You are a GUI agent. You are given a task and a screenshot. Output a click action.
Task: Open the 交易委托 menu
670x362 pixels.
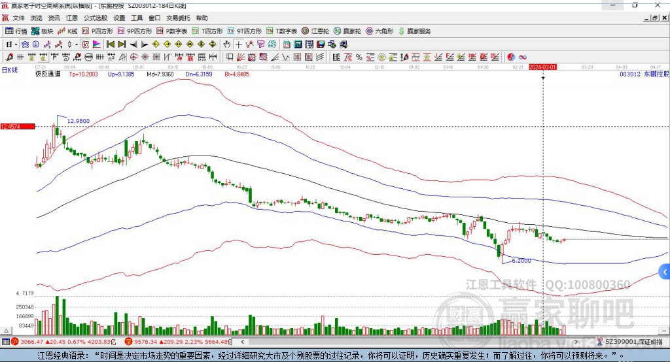178,18
